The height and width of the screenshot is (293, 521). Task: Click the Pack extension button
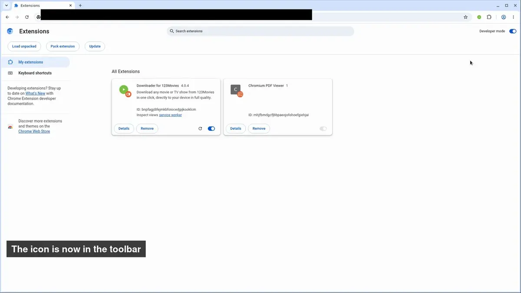point(63,46)
